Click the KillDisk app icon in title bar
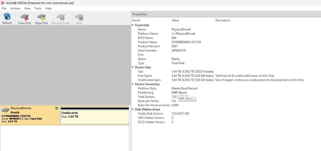The image size is (321, 151). (3, 3)
